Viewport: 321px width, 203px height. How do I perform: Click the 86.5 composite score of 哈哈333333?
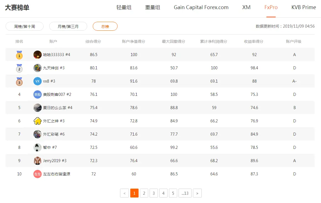(x=94, y=55)
